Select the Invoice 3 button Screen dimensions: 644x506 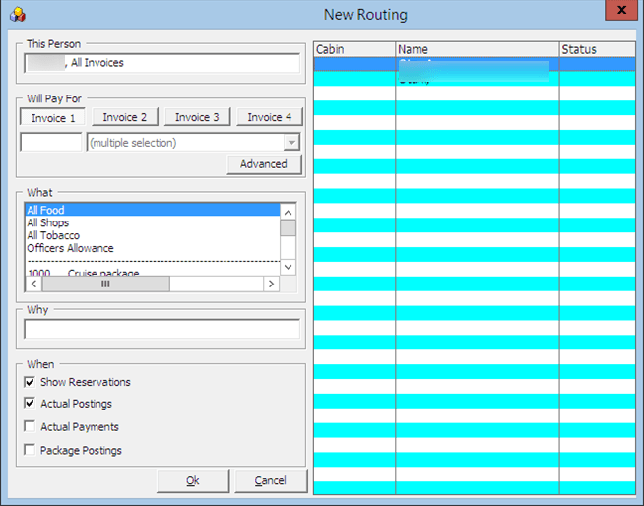tap(197, 117)
